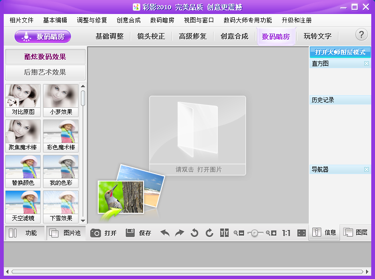Image resolution: width=375 pixels, height=279 pixels.
Task: Rotate image counterclockwise
Action: [195, 233]
